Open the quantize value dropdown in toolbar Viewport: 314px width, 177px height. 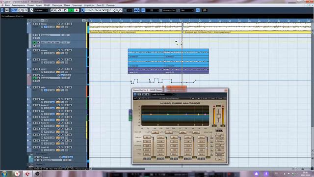coord(186,10)
